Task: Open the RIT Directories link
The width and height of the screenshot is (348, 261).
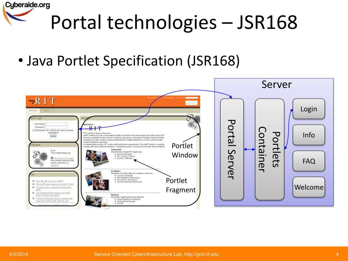Action: [x=169, y=98]
